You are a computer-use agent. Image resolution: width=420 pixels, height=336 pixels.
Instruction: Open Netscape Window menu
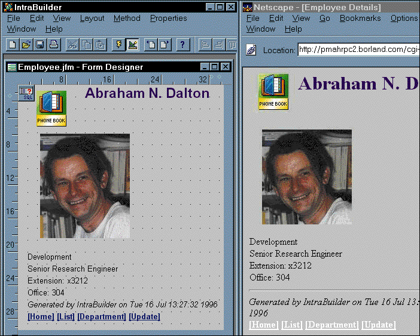point(261,29)
